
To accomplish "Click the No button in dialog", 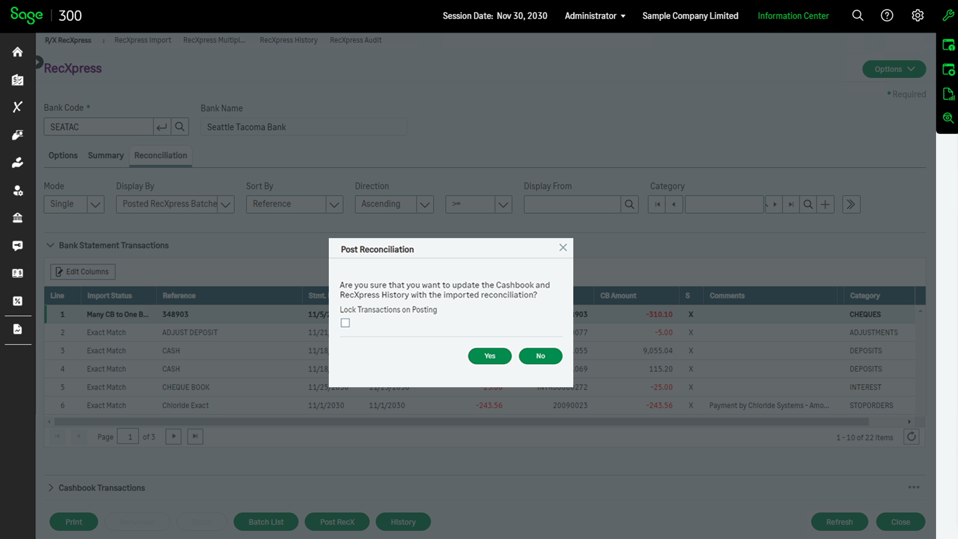I will 540,356.
